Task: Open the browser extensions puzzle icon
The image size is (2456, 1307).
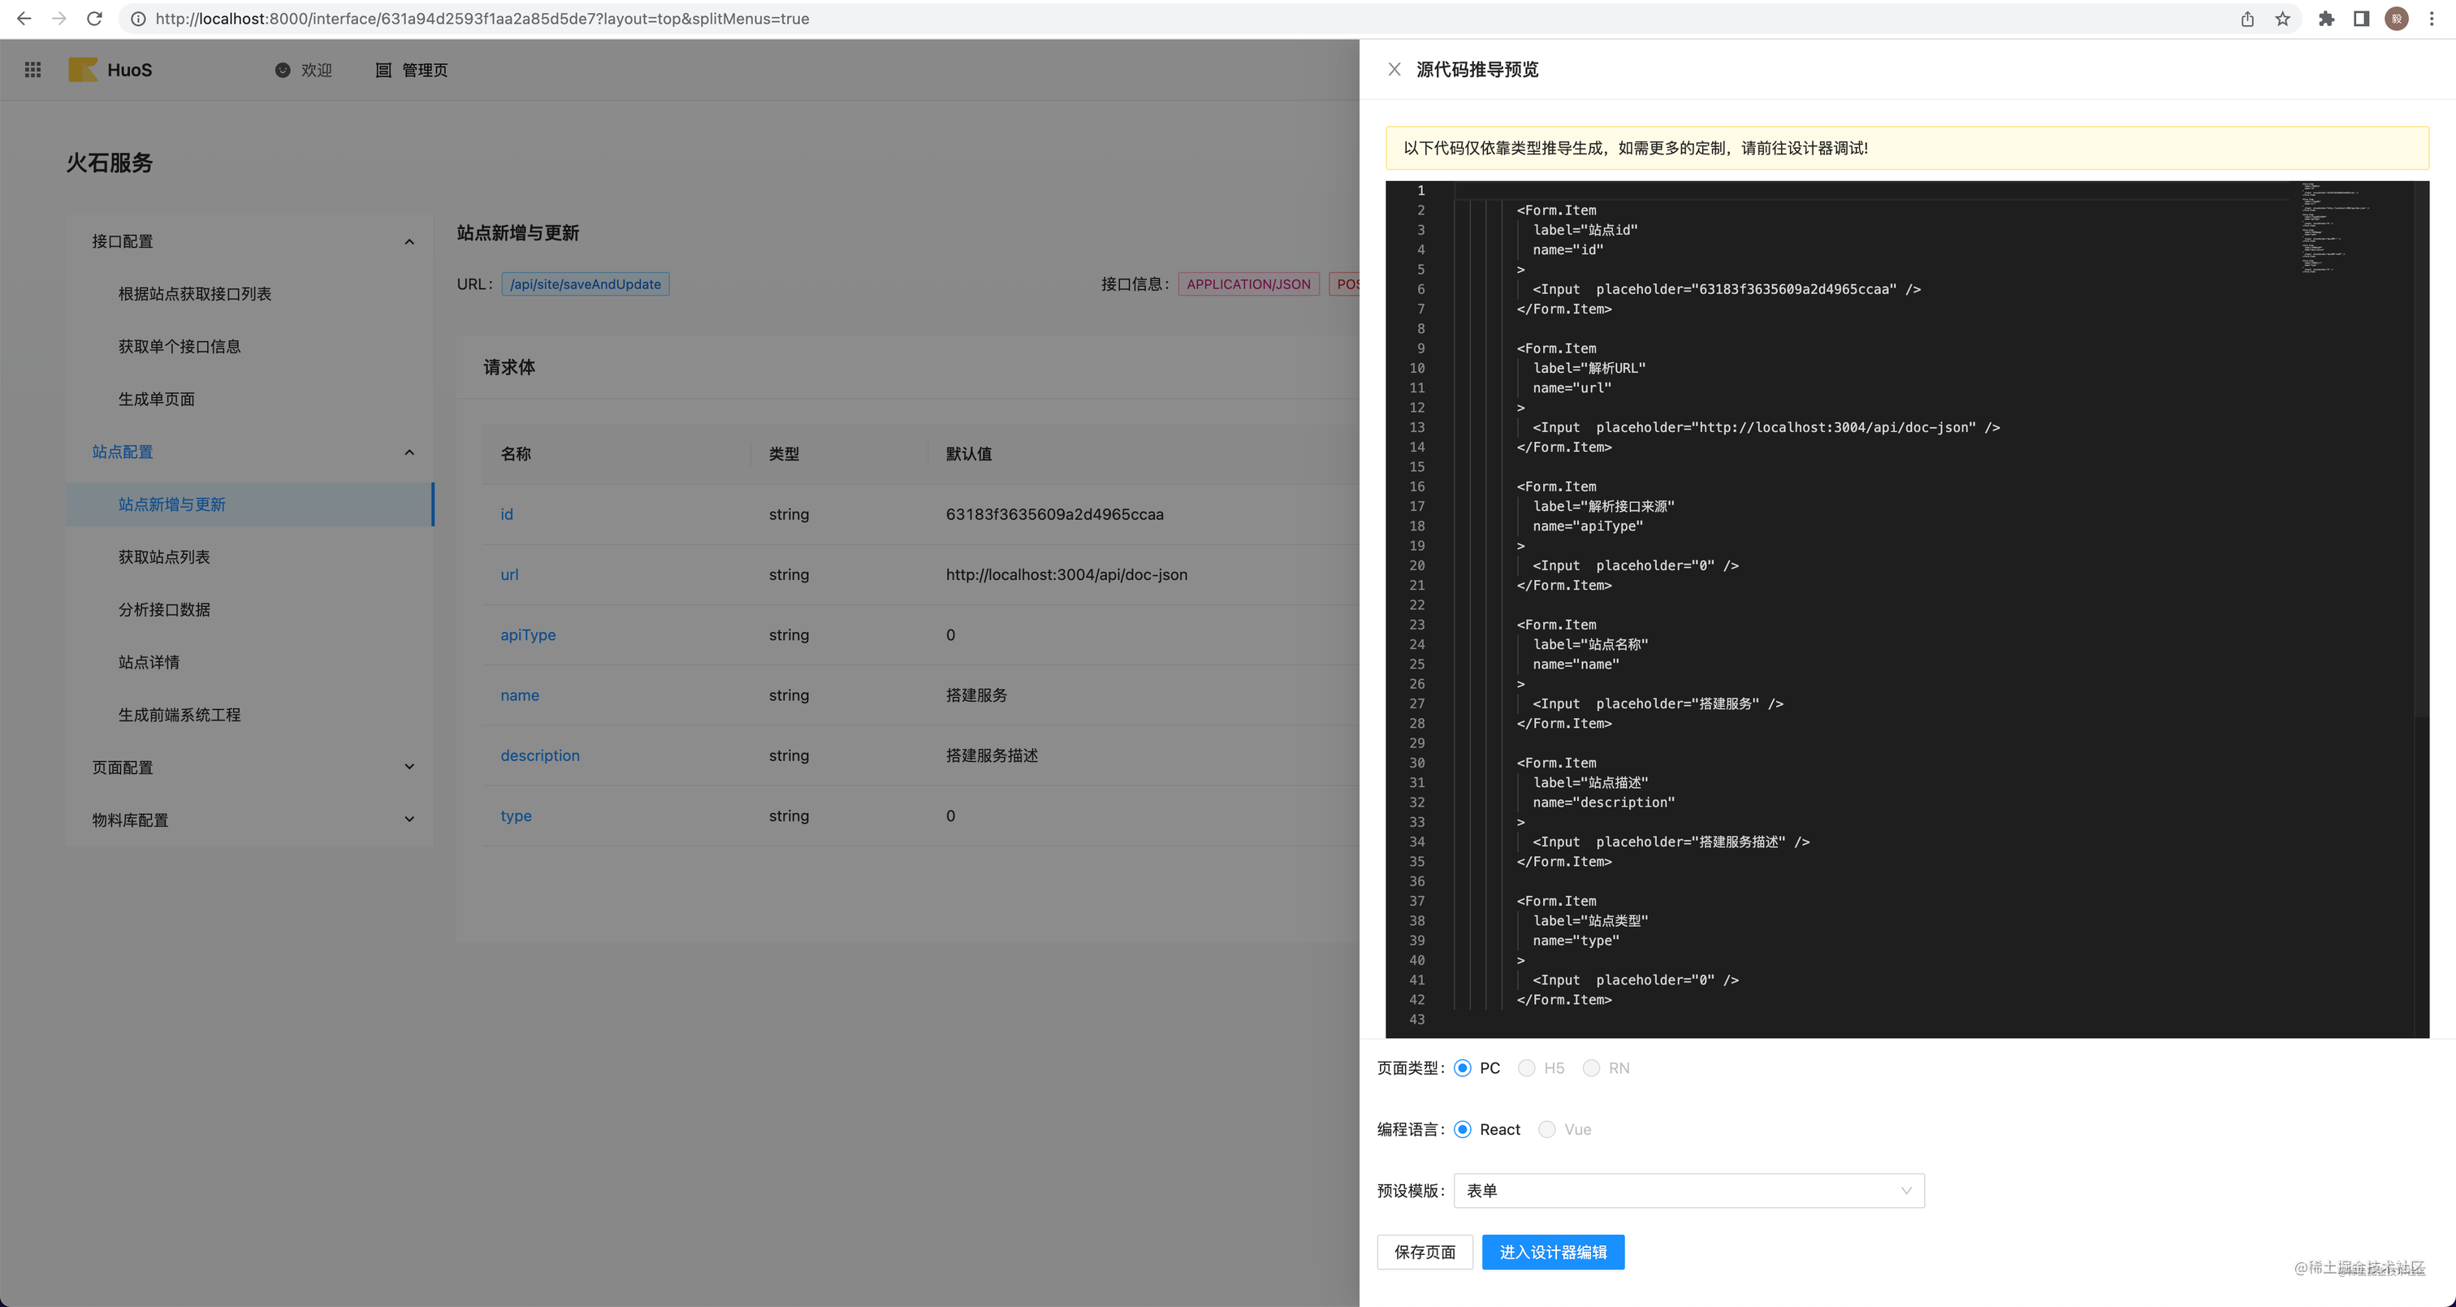Action: point(2325,18)
